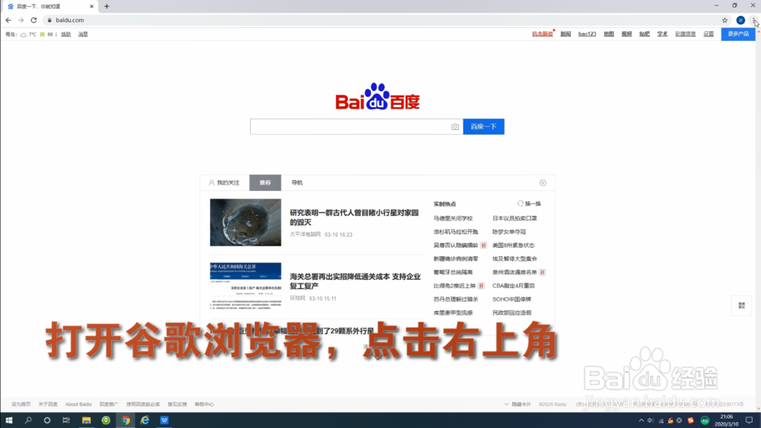
Task: Switch to the 导航 tab
Action: [297, 182]
